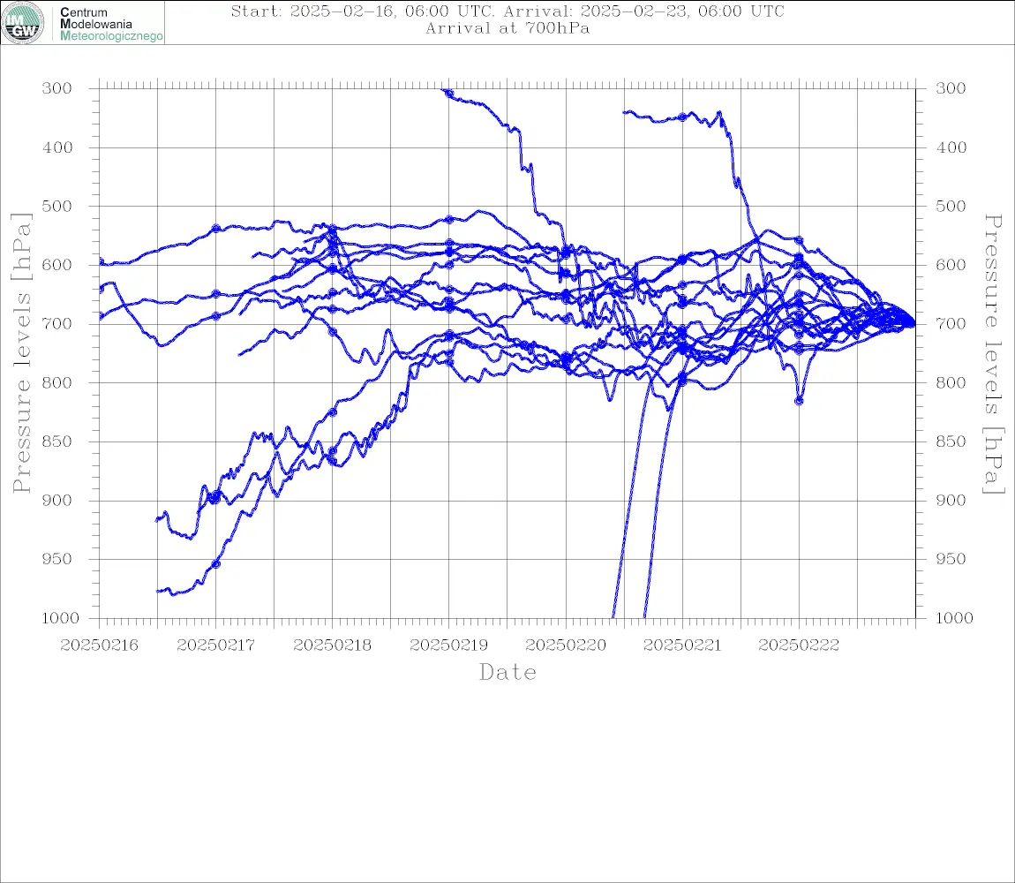Click the left axis 900 label

57,500
